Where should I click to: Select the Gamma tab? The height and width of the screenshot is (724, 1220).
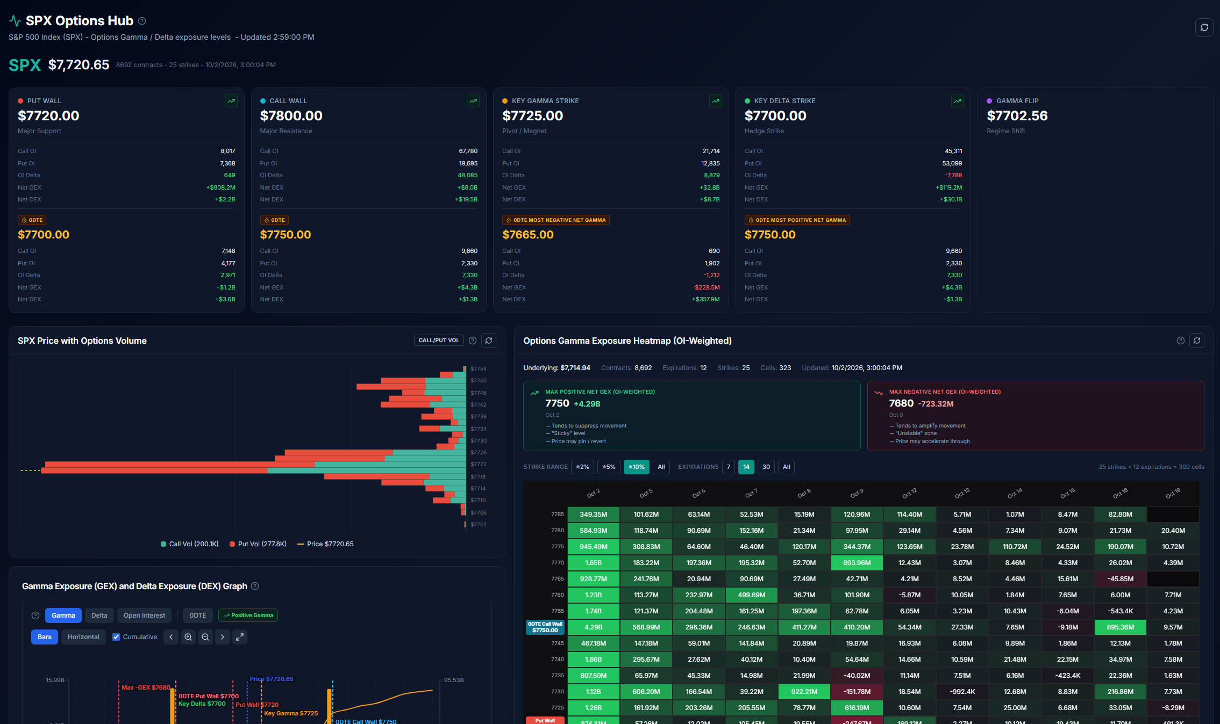coord(63,616)
